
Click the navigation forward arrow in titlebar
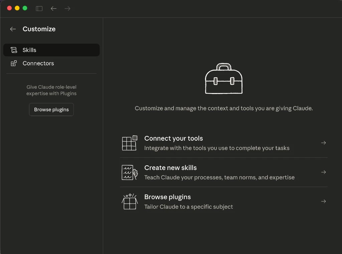point(67,8)
